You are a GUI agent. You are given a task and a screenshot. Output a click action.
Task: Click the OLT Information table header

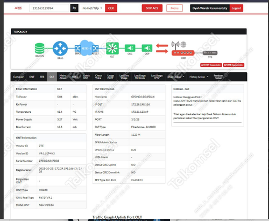[x=129, y=89]
